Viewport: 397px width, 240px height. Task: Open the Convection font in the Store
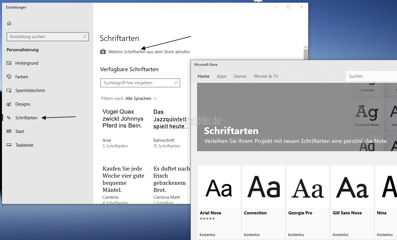tap(263, 202)
